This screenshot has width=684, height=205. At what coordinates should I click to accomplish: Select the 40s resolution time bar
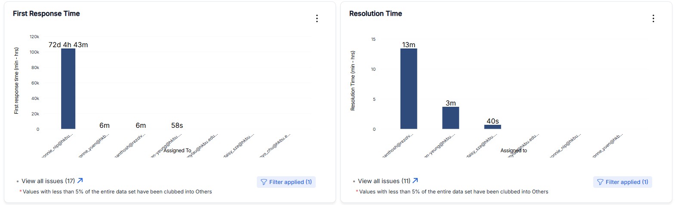pyautogui.click(x=493, y=127)
